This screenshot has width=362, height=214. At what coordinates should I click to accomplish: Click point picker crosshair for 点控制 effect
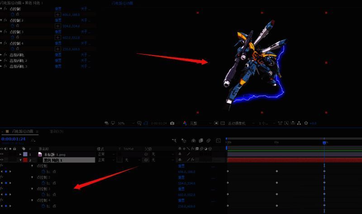click(58, 14)
